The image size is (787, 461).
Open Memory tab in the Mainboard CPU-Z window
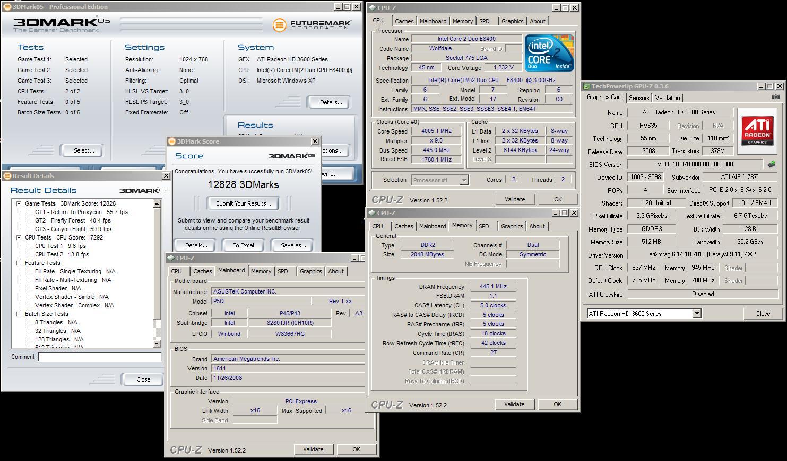[x=261, y=271]
